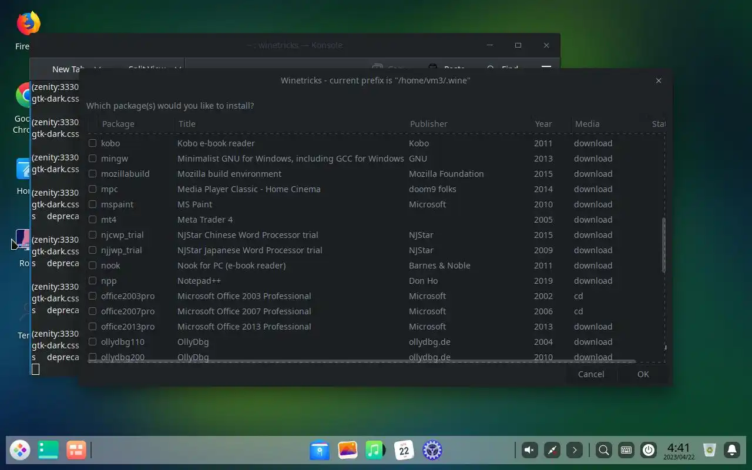Open Google Chrome desktop icon

pos(23,95)
